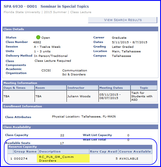This screenshot has width=161, height=167.
Task: Click the Enrollment Information section header
Action: coord(80,106)
